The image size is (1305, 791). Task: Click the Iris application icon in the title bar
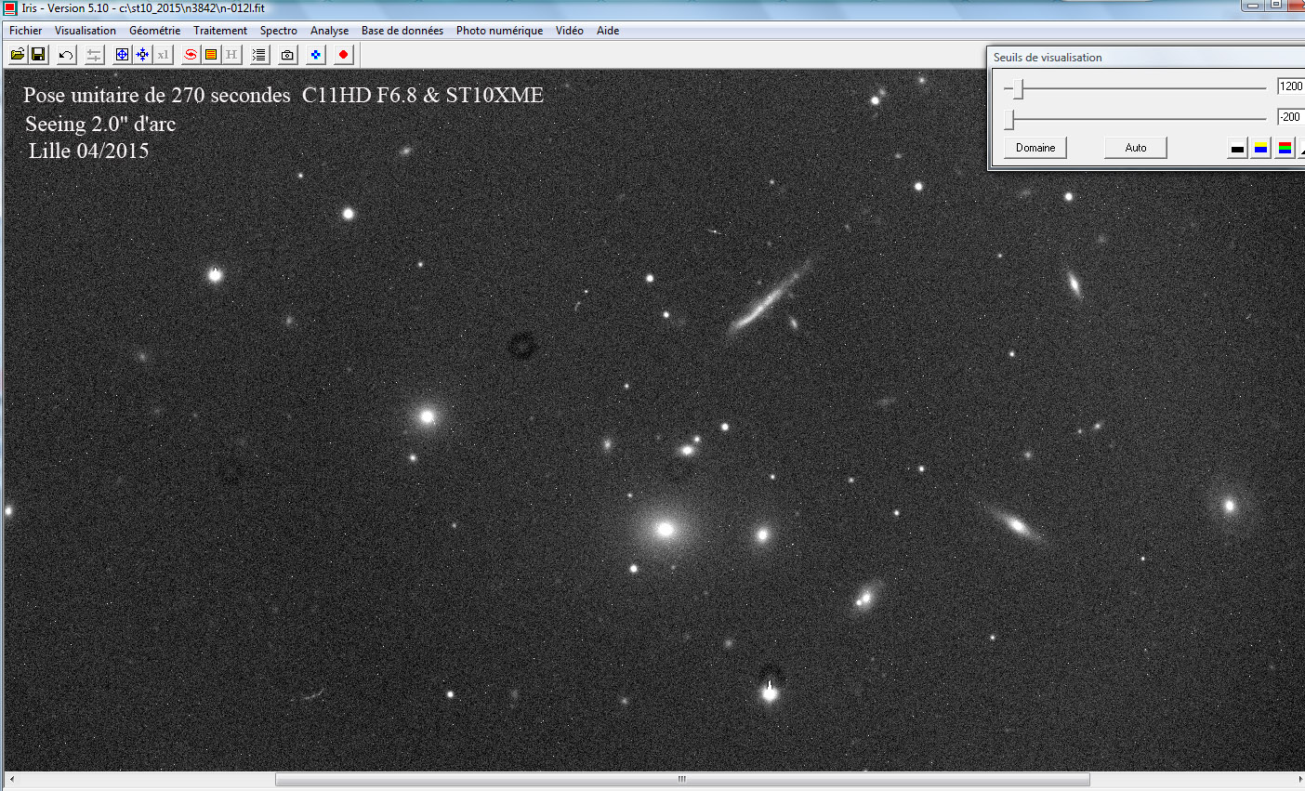(x=10, y=7)
